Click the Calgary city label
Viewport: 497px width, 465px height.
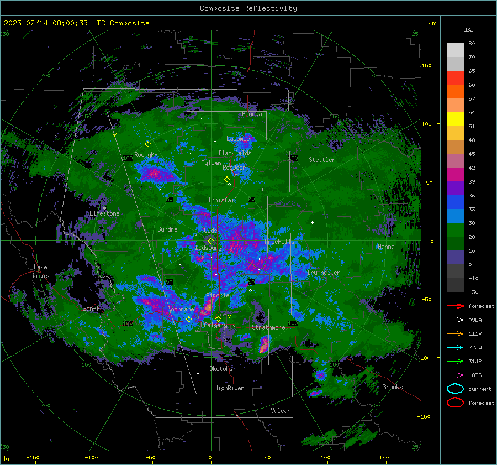(x=215, y=325)
